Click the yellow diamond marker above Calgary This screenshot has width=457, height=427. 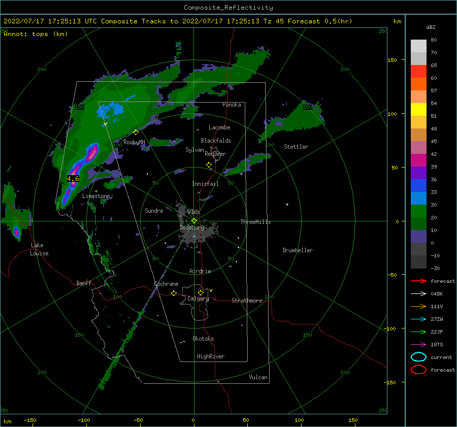click(201, 292)
